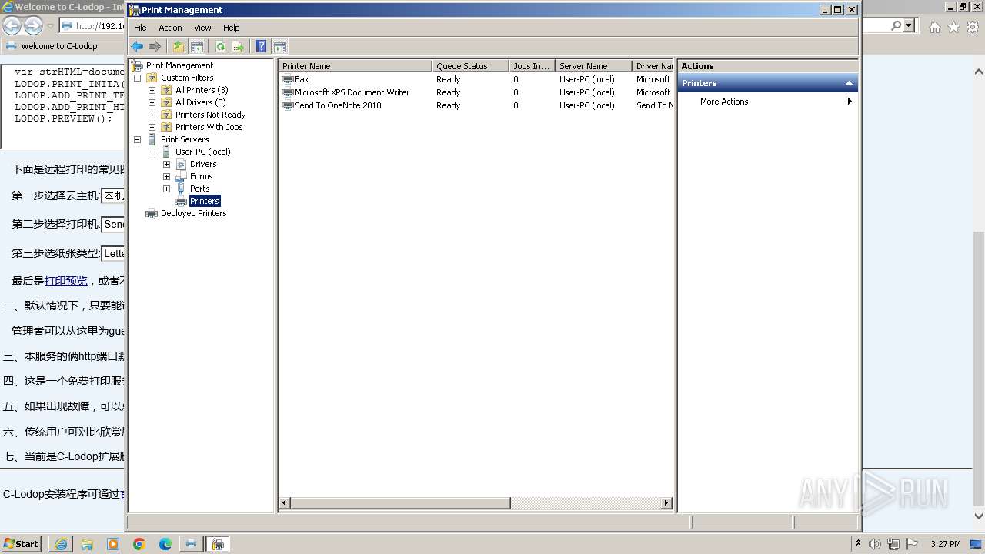Expand the All Printers (3) node
This screenshot has width=985, height=554.
[152, 90]
